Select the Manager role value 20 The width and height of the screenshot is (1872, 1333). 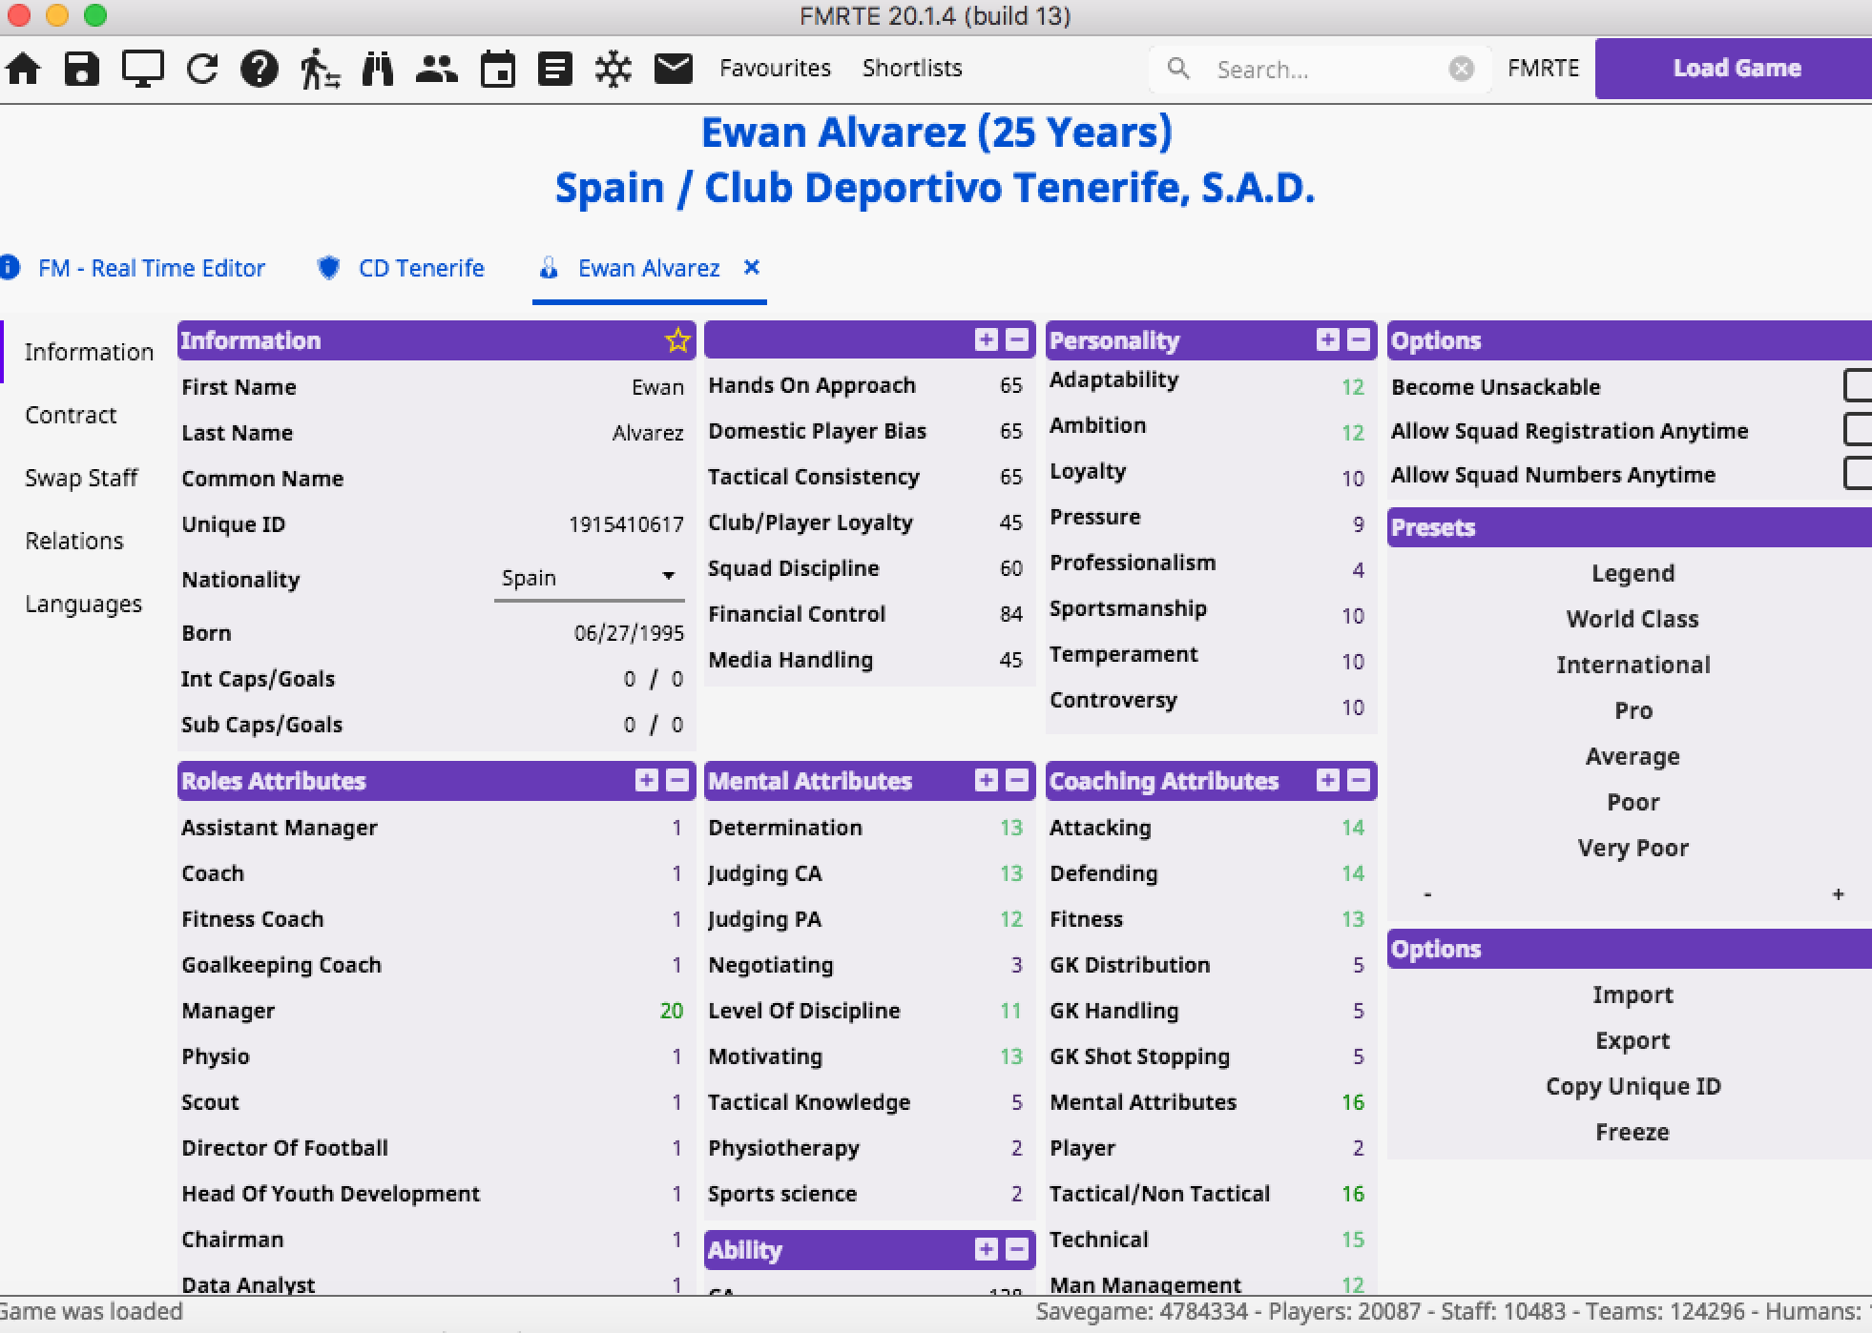coord(672,1011)
